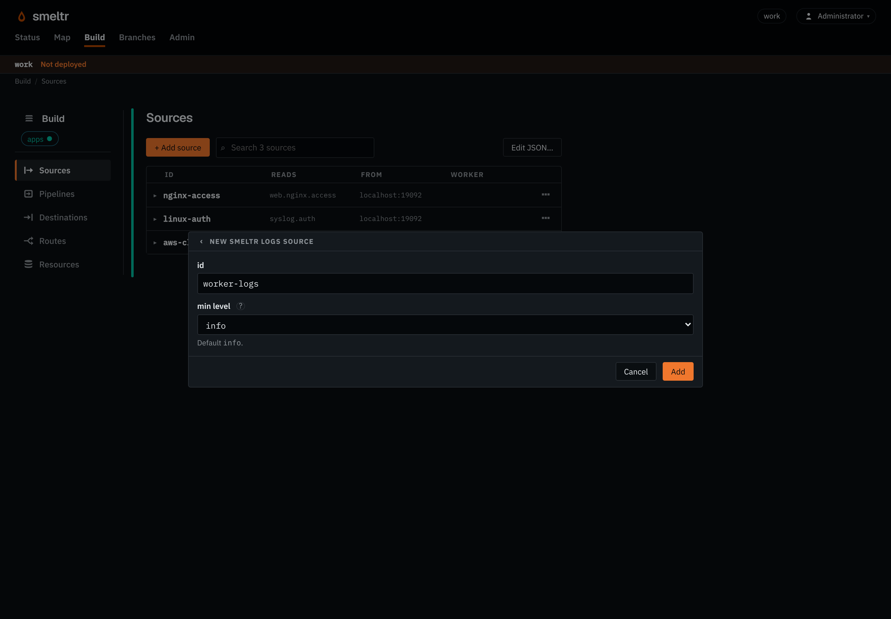Select nginx-access source name
This screenshot has height=619, width=891.
192,195
